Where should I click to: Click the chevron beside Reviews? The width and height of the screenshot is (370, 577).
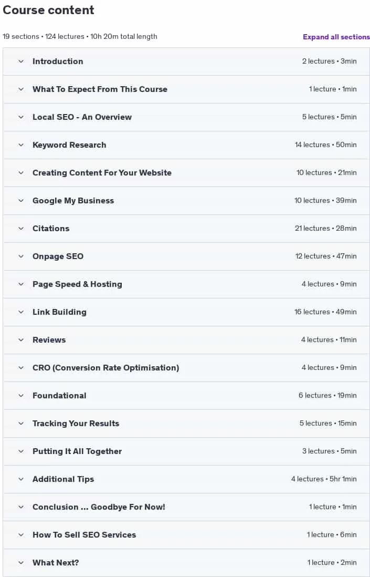pyautogui.click(x=21, y=340)
